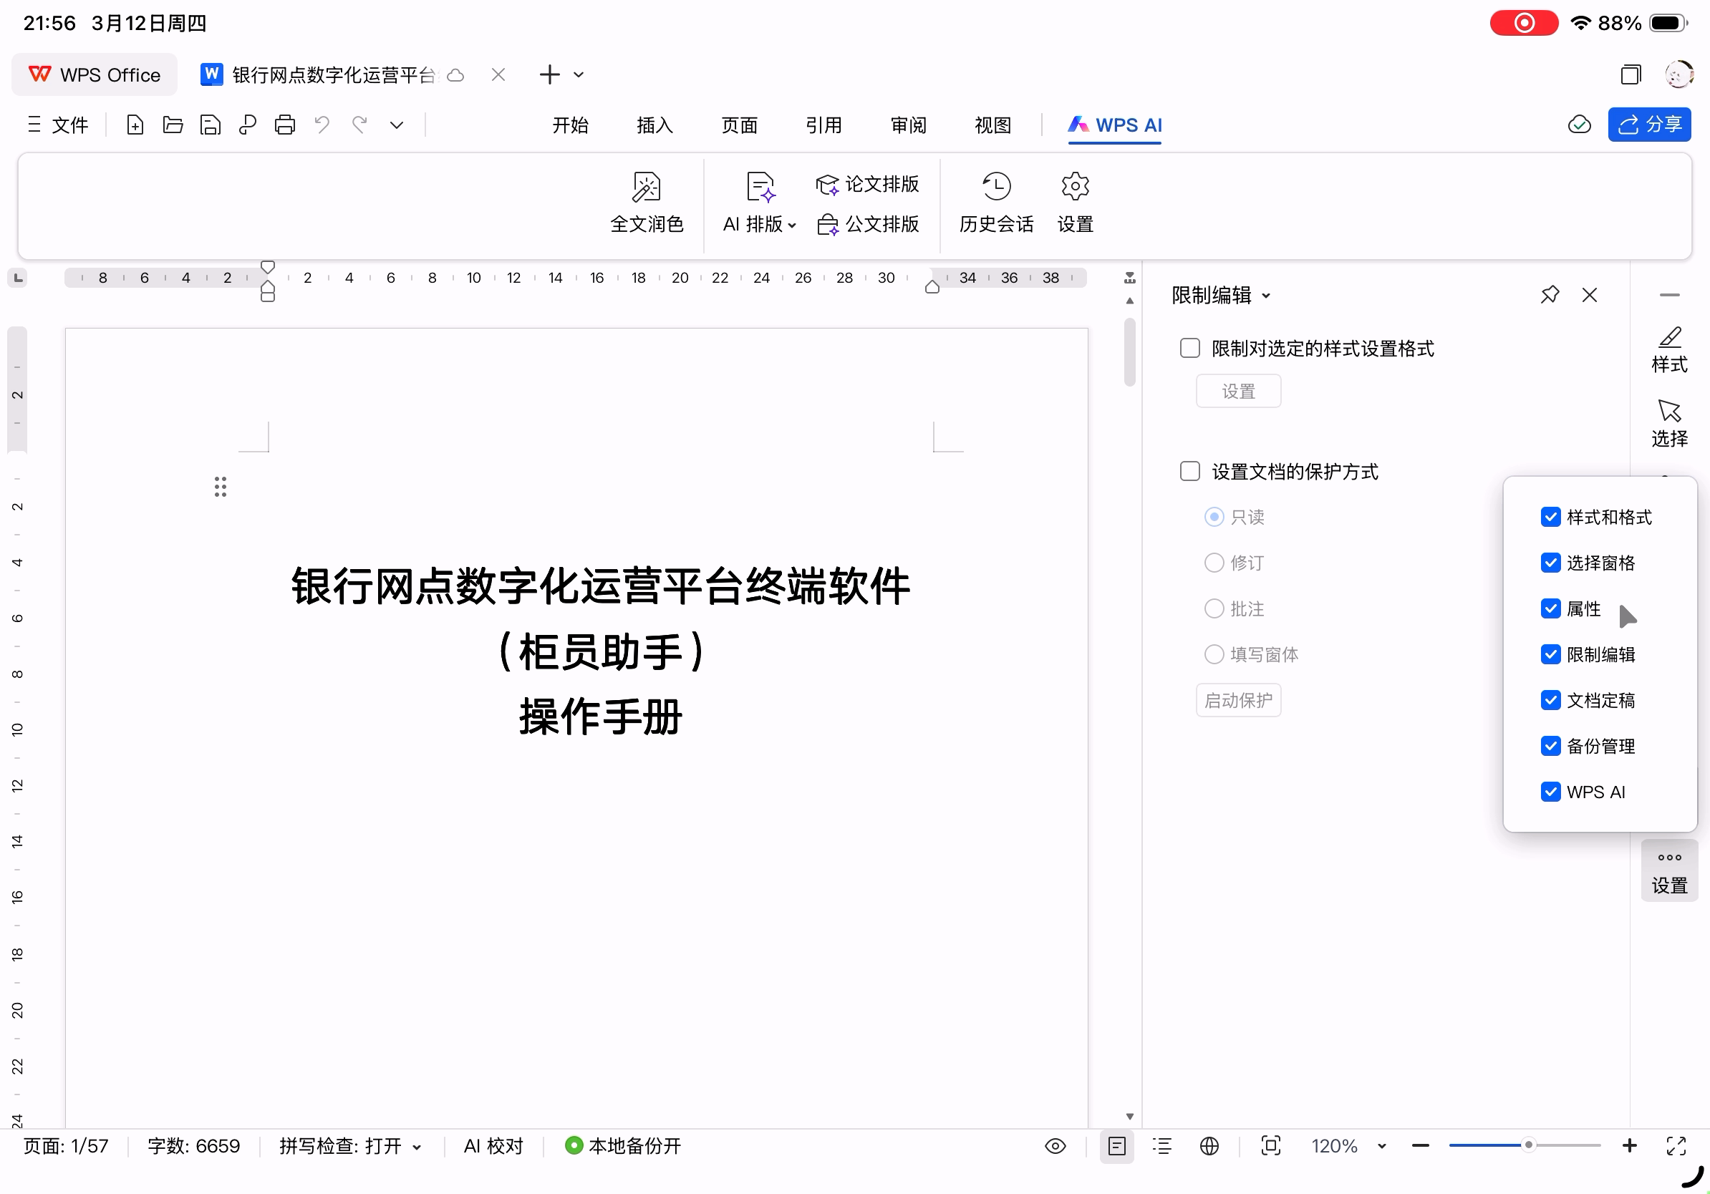The width and height of the screenshot is (1710, 1194).
Task: Click the 全文润色 polish icon
Action: pos(646,187)
